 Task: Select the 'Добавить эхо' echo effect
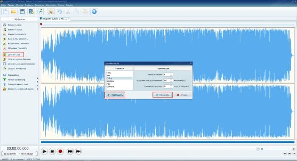[13, 55]
